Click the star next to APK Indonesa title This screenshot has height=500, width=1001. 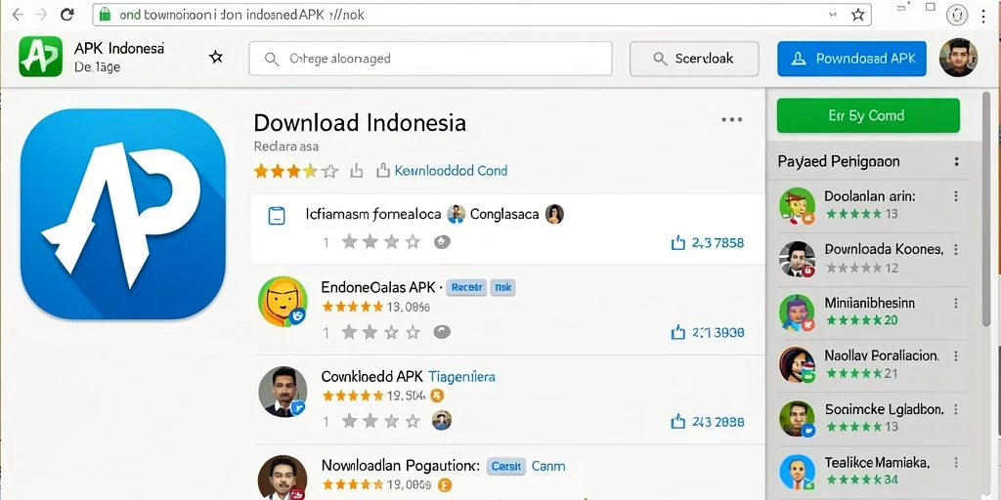216,58
